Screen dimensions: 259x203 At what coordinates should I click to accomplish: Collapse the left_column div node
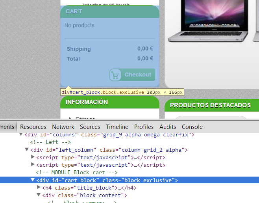click(x=27, y=149)
